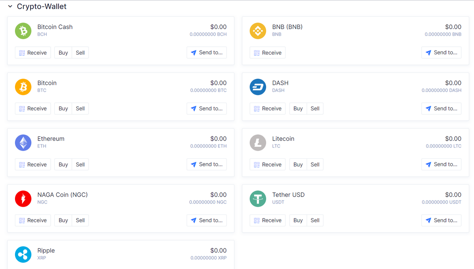Click the Tether USD name label
The height and width of the screenshot is (269, 474).
click(x=288, y=195)
